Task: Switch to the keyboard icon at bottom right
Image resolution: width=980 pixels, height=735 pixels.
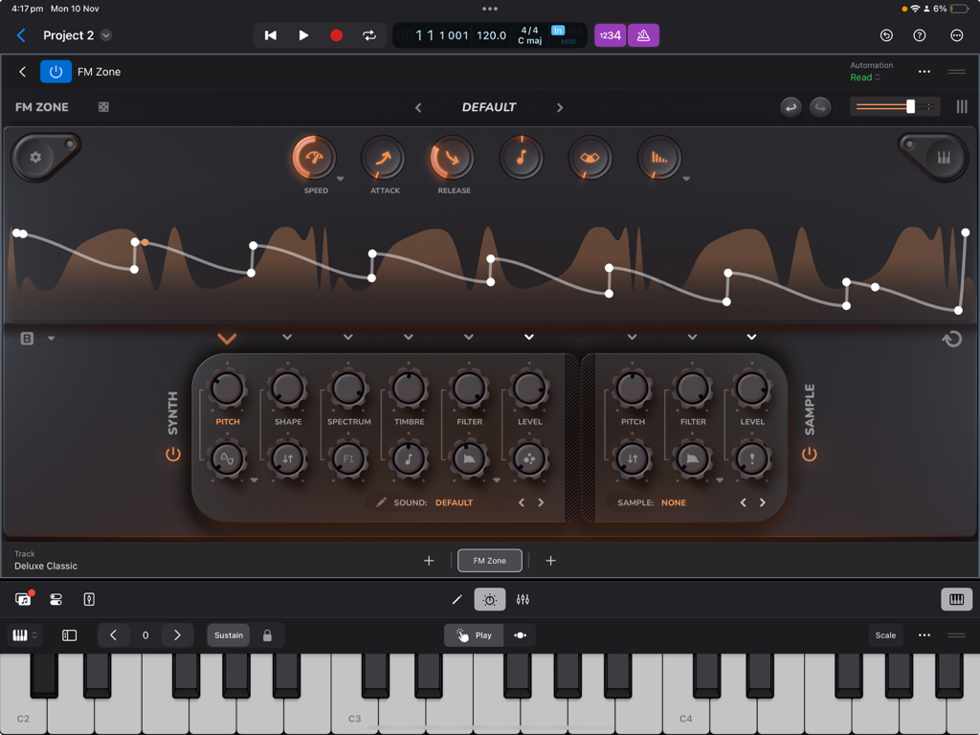Action: click(955, 598)
